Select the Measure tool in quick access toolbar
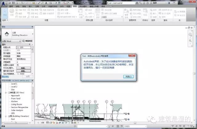The image size is (197, 129). (x=34, y=3)
